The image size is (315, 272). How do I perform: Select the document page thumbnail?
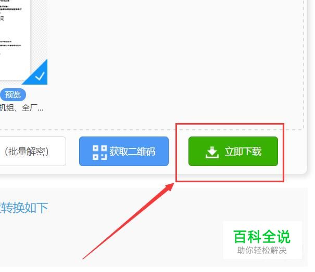point(15,40)
